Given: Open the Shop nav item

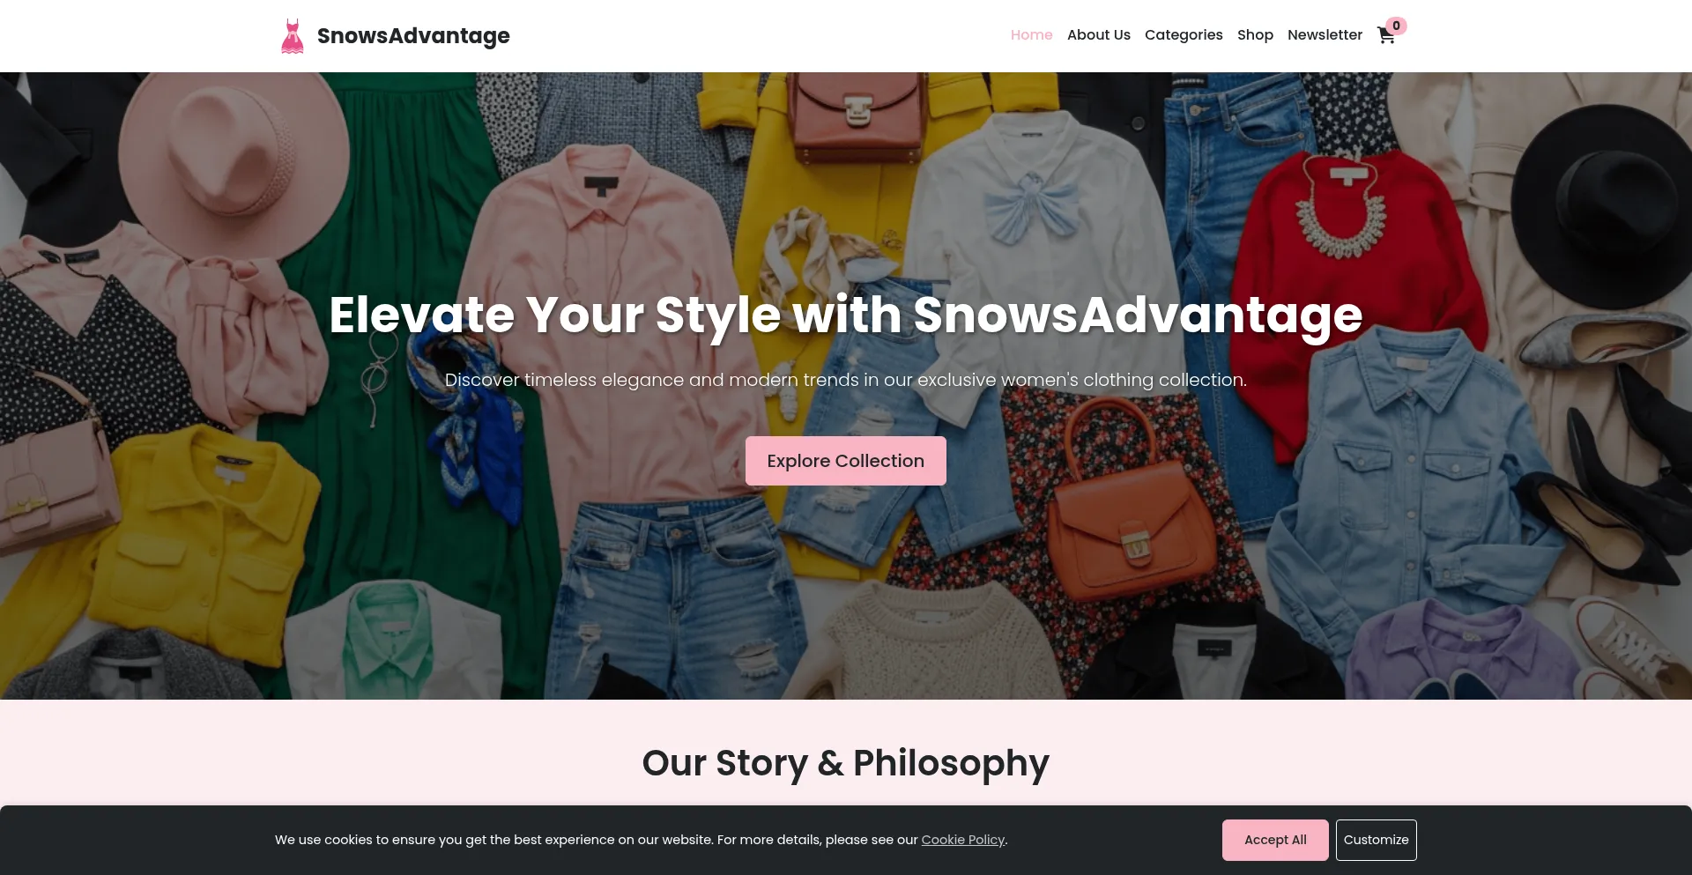Looking at the screenshot, I should point(1255,35).
